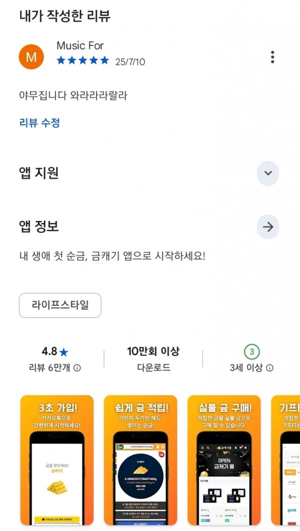Click the Music For reviewer name
The width and height of the screenshot is (300, 531).
pyautogui.click(x=80, y=45)
